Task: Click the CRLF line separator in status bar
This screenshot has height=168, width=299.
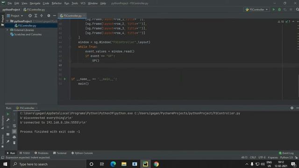Action: pyautogui.click(x=253, y=158)
